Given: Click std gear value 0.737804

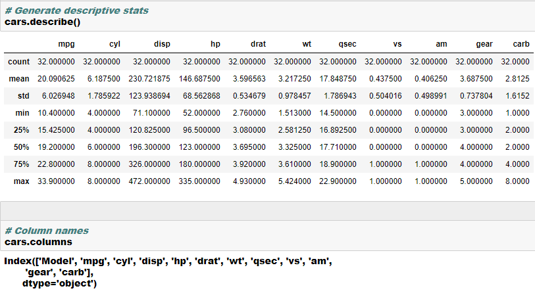Looking at the screenshot, I should [476, 96].
